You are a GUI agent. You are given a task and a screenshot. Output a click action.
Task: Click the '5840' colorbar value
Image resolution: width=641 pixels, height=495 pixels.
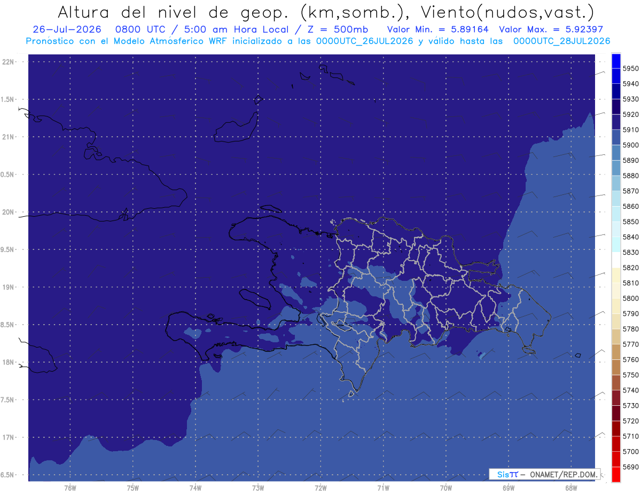pos(631,237)
